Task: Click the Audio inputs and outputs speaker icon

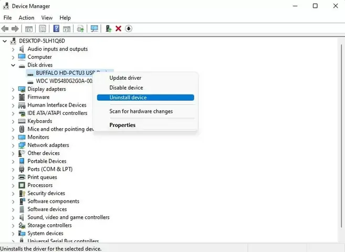Action: pos(22,49)
